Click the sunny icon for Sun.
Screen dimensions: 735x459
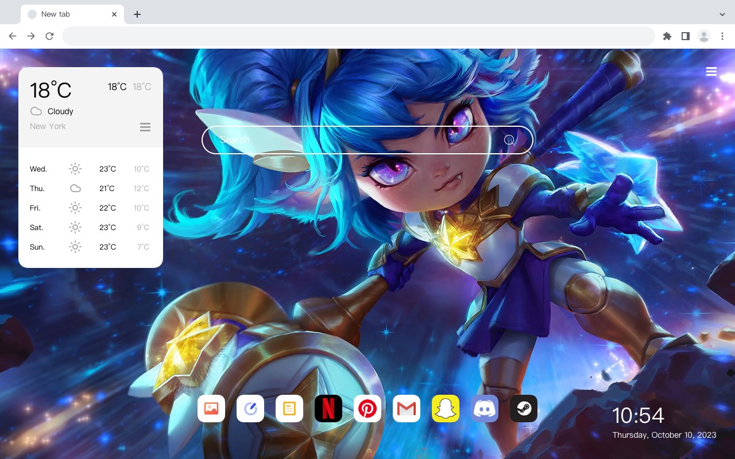(75, 247)
